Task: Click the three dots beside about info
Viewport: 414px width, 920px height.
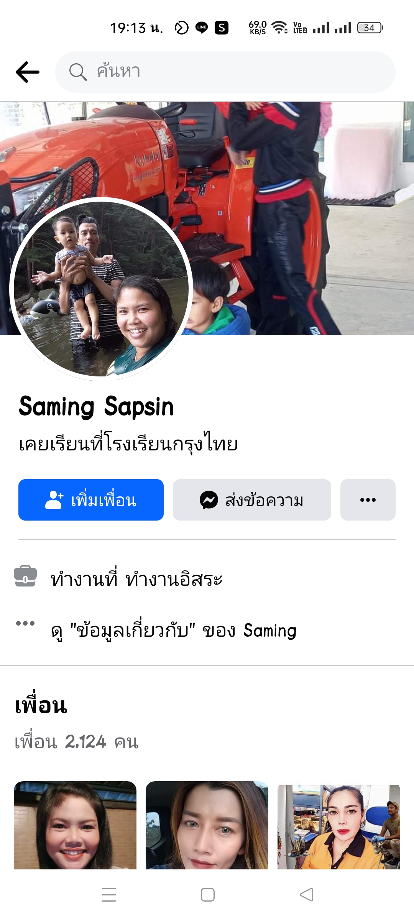Action: 25,623
